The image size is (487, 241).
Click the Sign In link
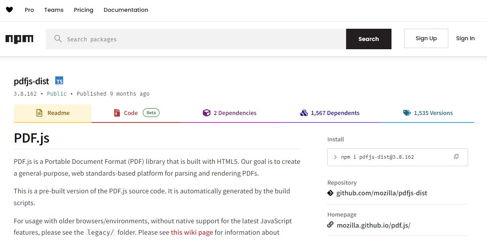[465, 38]
